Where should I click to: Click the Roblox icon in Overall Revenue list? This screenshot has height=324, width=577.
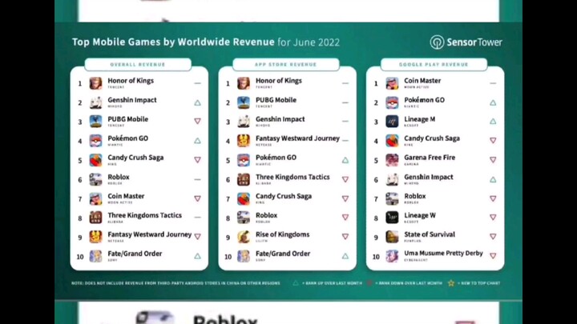point(95,179)
